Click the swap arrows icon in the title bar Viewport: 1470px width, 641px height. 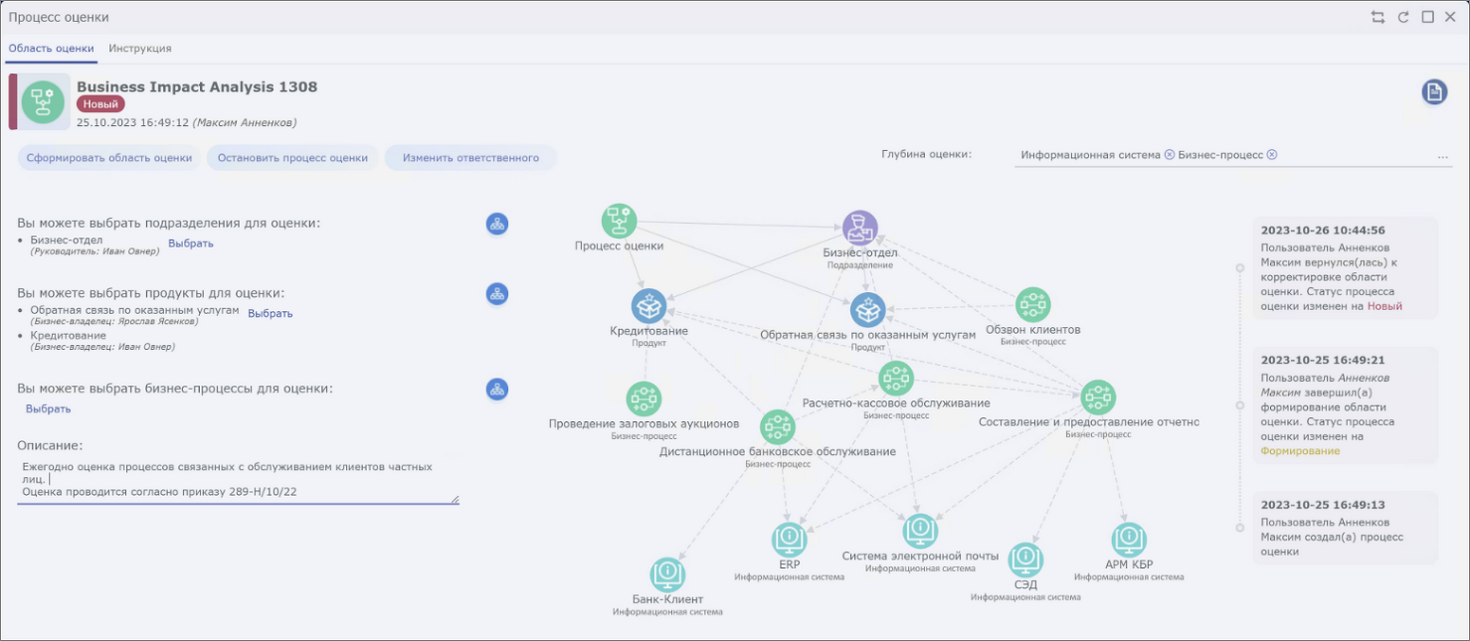tap(1378, 17)
